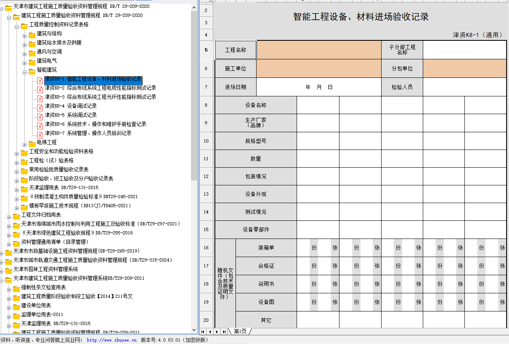Click the file icon beside 津资K8-2 综合布线系统工程电缆性能指标测试记录
This screenshot has height=344, width=509.
[x=40, y=90]
